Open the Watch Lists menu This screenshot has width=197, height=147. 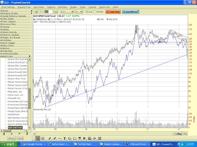104,7
